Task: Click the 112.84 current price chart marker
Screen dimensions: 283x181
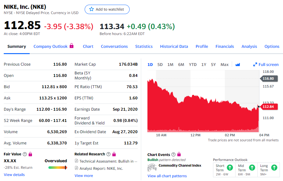Action: [268, 107]
